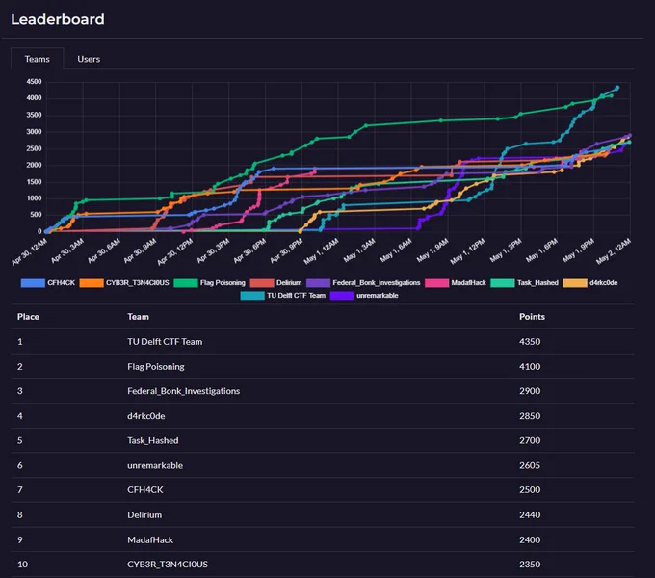The height and width of the screenshot is (578, 655).
Task: Click the 2900 points value
Action: coord(530,391)
